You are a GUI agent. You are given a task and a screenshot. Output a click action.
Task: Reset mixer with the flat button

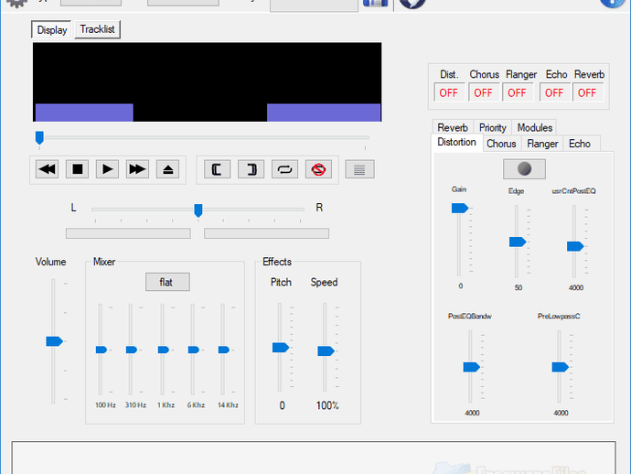point(167,282)
